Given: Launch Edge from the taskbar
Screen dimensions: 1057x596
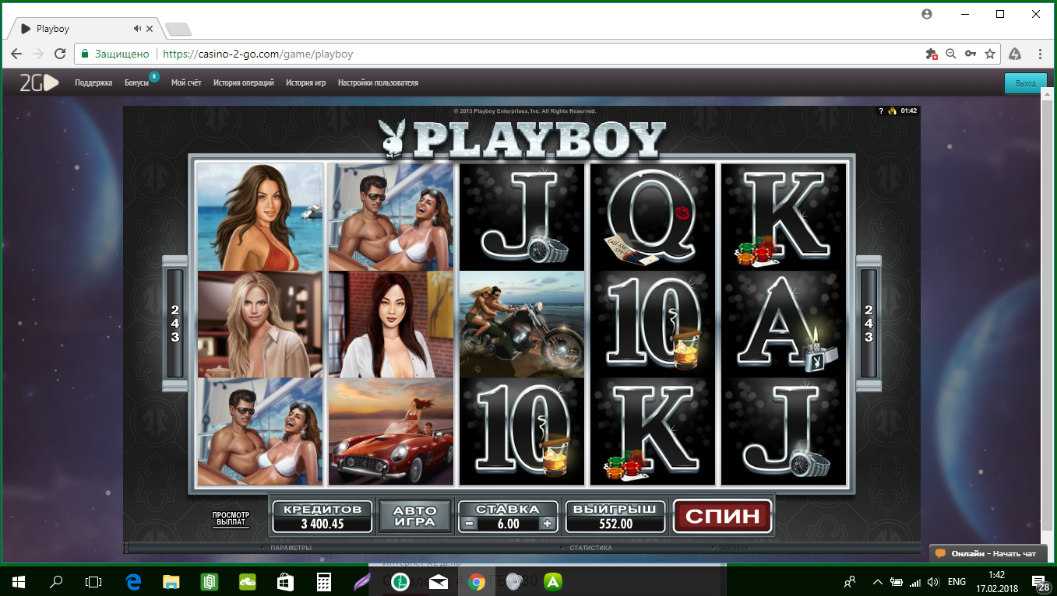Looking at the screenshot, I should pos(133,580).
